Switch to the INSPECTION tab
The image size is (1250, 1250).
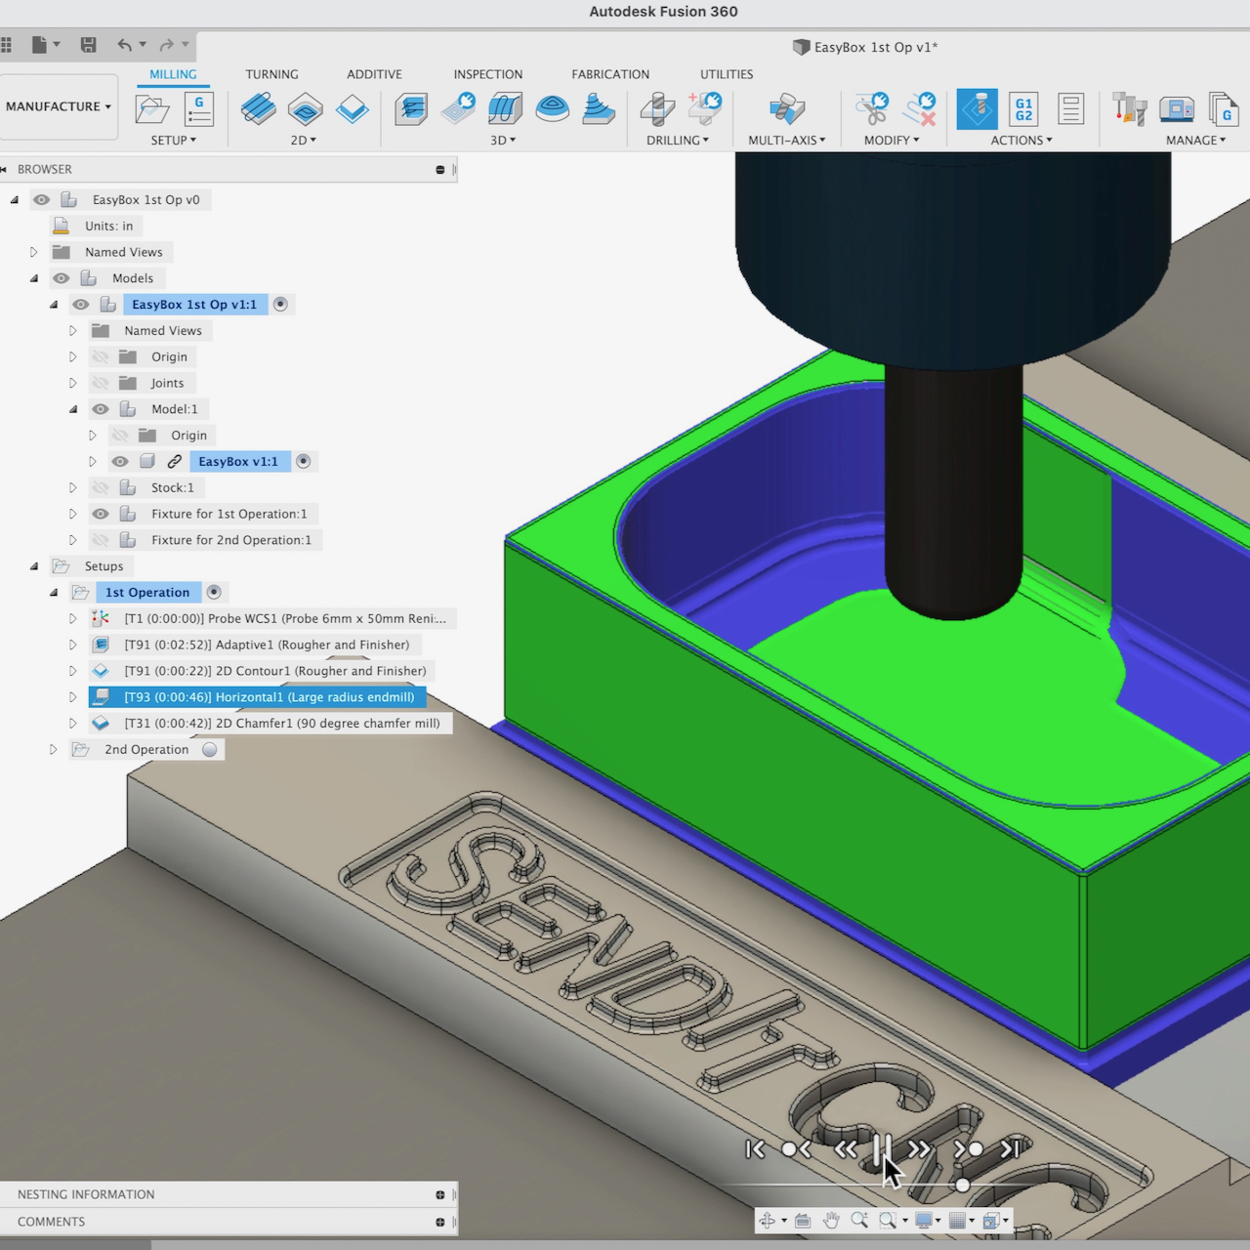click(487, 74)
